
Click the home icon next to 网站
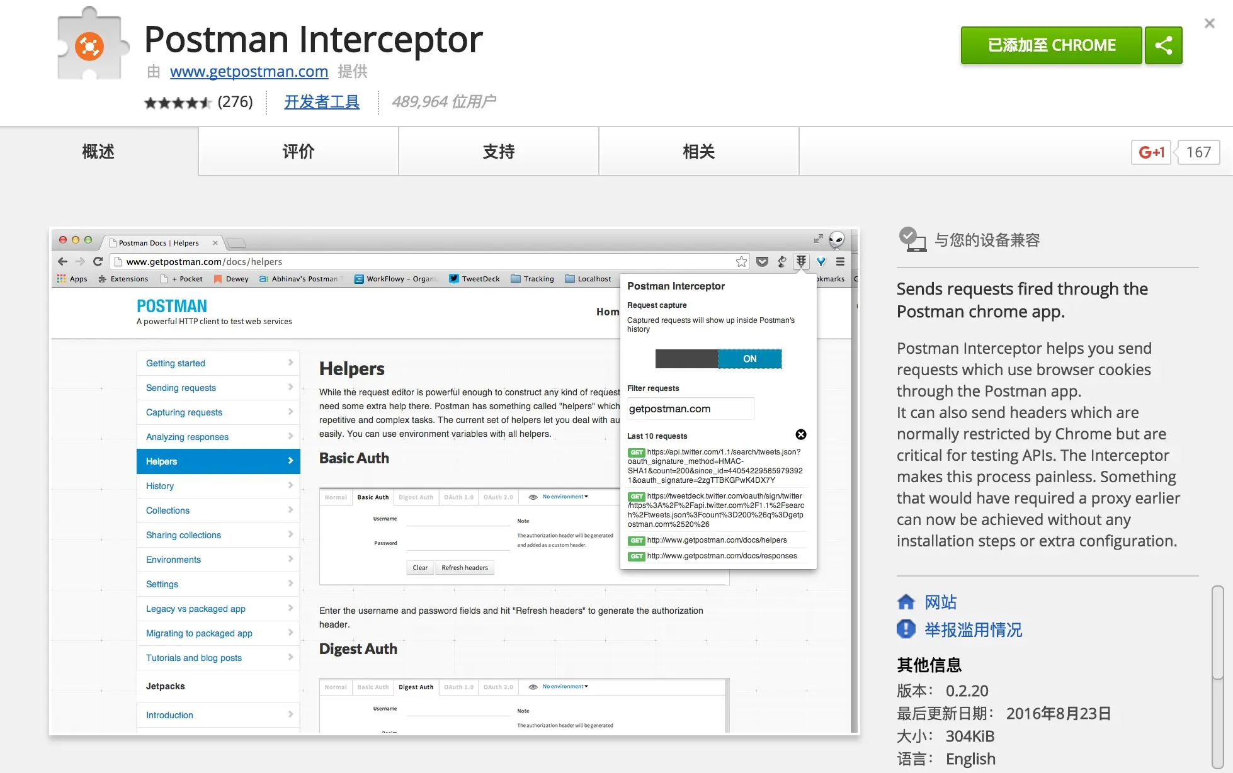906,602
